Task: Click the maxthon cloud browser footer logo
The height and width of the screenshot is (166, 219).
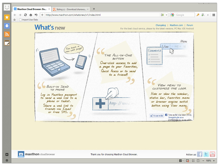Action: click(x=36, y=154)
